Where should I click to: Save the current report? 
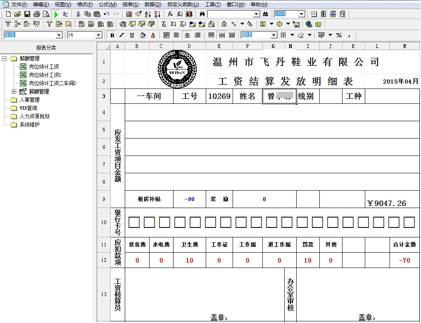tap(27, 14)
